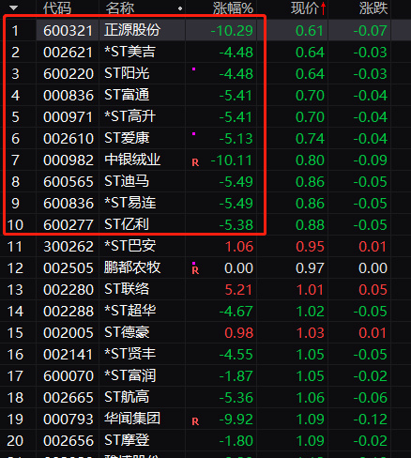Click the R marker on 中银绒业 row
The height and width of the screenshot is (458, 411).
[x=195, y=162]
